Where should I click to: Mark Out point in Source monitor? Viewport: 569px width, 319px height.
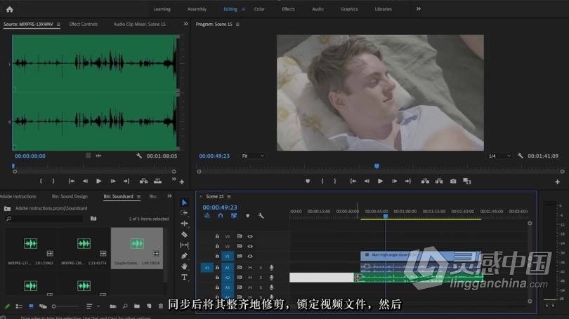coord(53,181)
